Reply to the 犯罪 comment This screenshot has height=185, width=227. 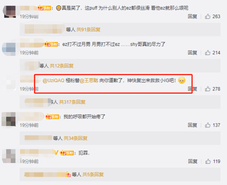[193, 161]
